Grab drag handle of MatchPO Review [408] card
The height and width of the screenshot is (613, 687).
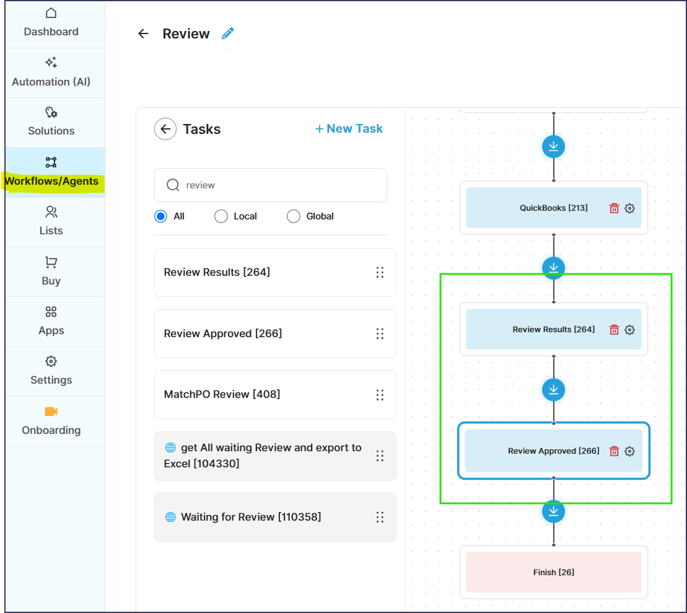[x=380, y=395]
